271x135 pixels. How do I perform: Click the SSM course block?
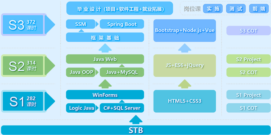pyautogui.click(x=81, y=24)
